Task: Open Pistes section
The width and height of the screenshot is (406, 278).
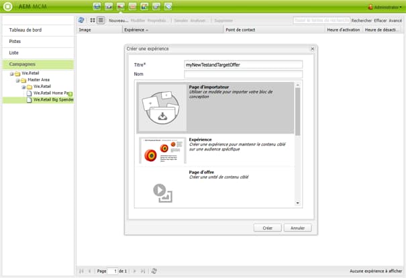Action: (38, 42)
